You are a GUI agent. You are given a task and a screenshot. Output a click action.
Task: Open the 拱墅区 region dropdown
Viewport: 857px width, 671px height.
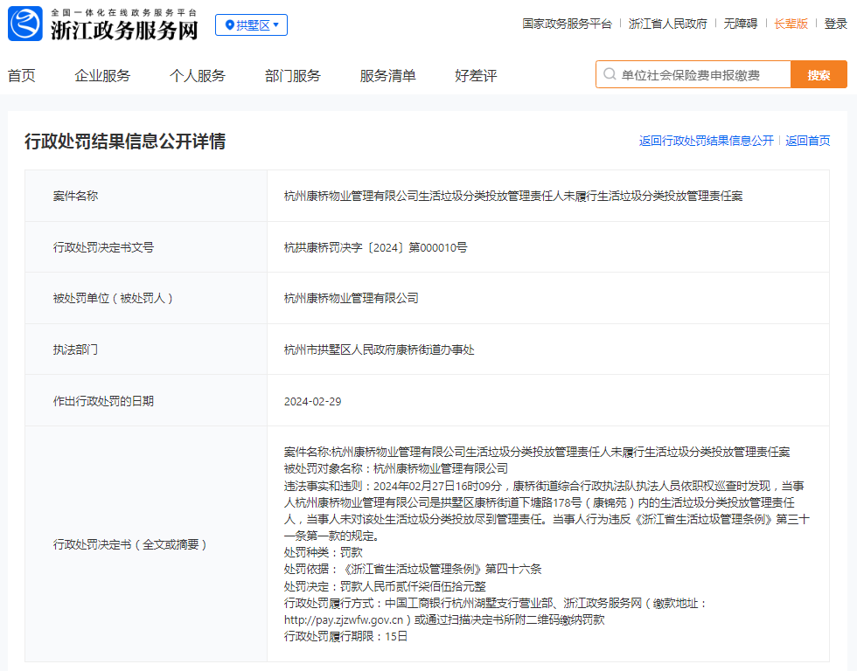click(x=252, y=25)
